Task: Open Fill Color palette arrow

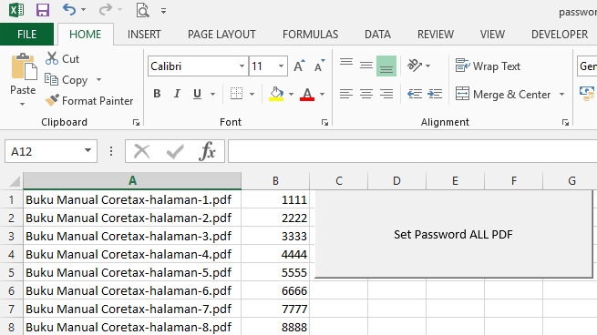Action: pos(292,94)
